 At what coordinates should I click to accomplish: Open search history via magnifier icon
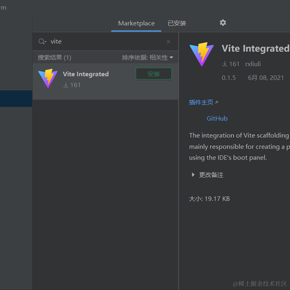tap(42, 42)
